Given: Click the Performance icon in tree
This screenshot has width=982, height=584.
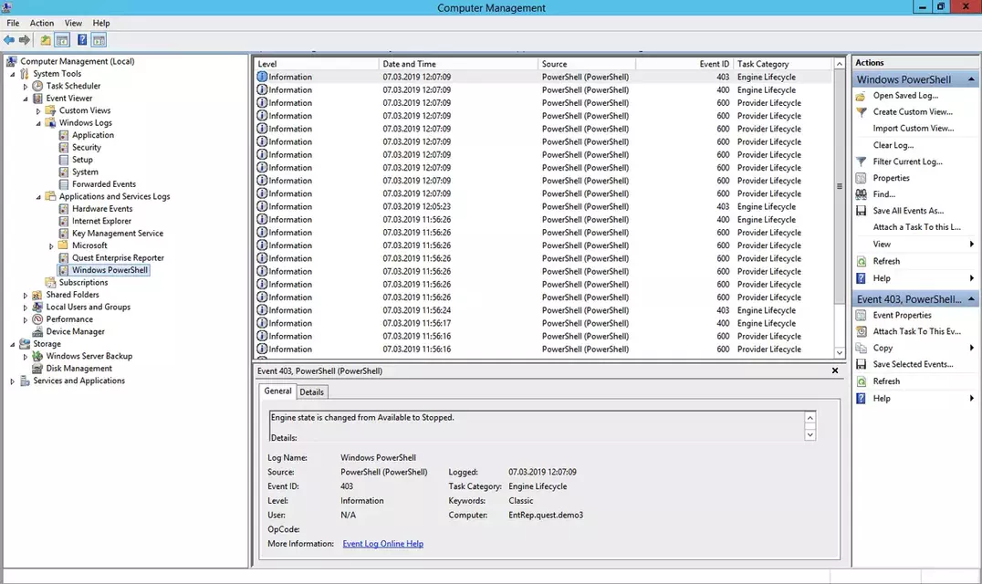Looking at the screenshot, I should (37, 319).
